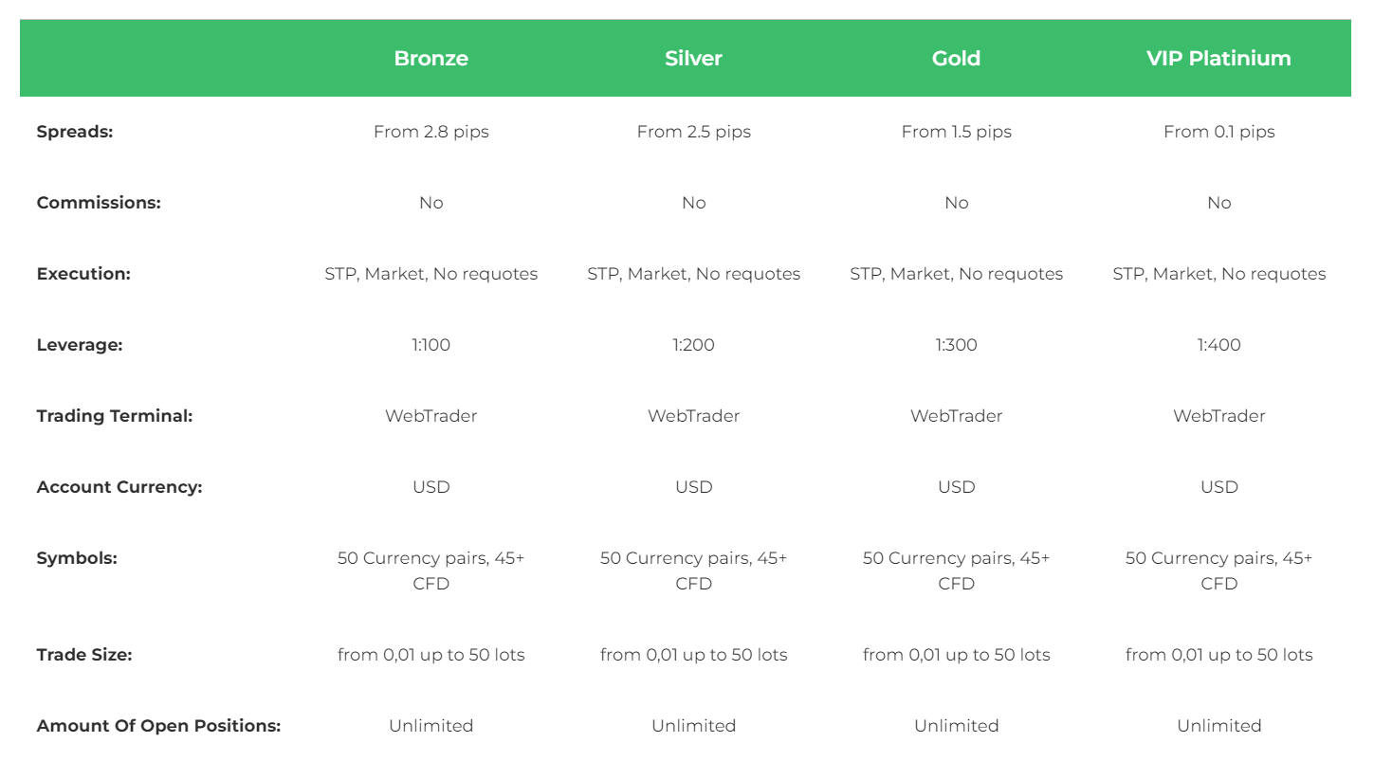Click Amount Of Open Positions label
This screenshot has height=779, width=1374.
click(x=159, y=726)
